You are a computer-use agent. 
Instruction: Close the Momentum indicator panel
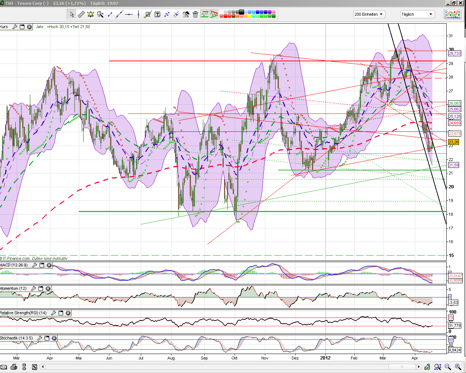click(48, 288)
